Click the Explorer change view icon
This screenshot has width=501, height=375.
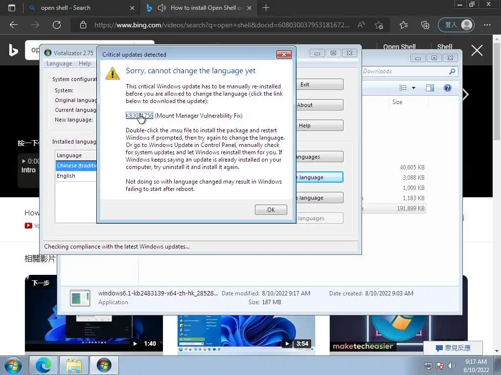click(403, 88)
